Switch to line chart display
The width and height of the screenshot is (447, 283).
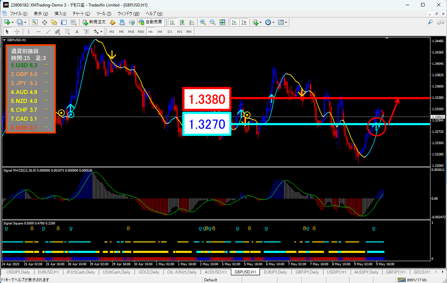192,22
